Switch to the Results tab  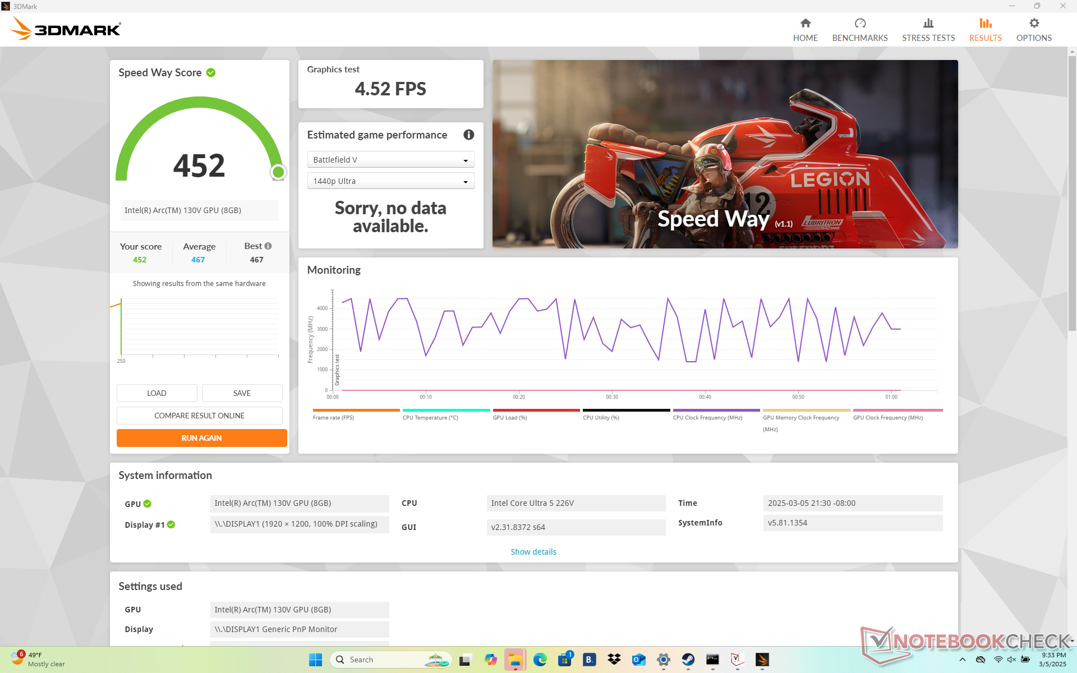tap(985, 29)
